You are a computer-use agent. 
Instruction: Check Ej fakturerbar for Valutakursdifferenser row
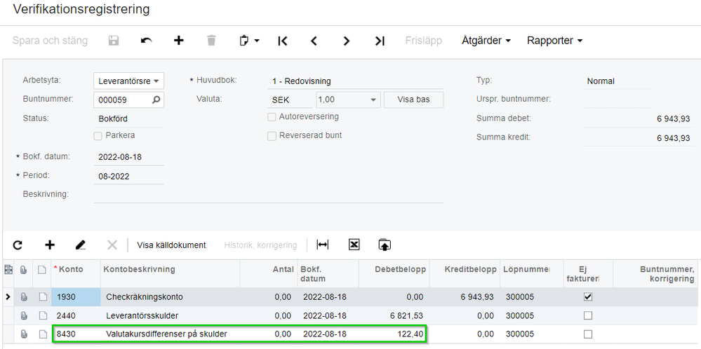[x=588, y=334]
